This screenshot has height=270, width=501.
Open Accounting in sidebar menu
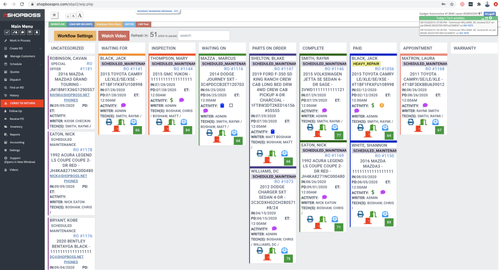pyautogui.click(x=17, y=142)
